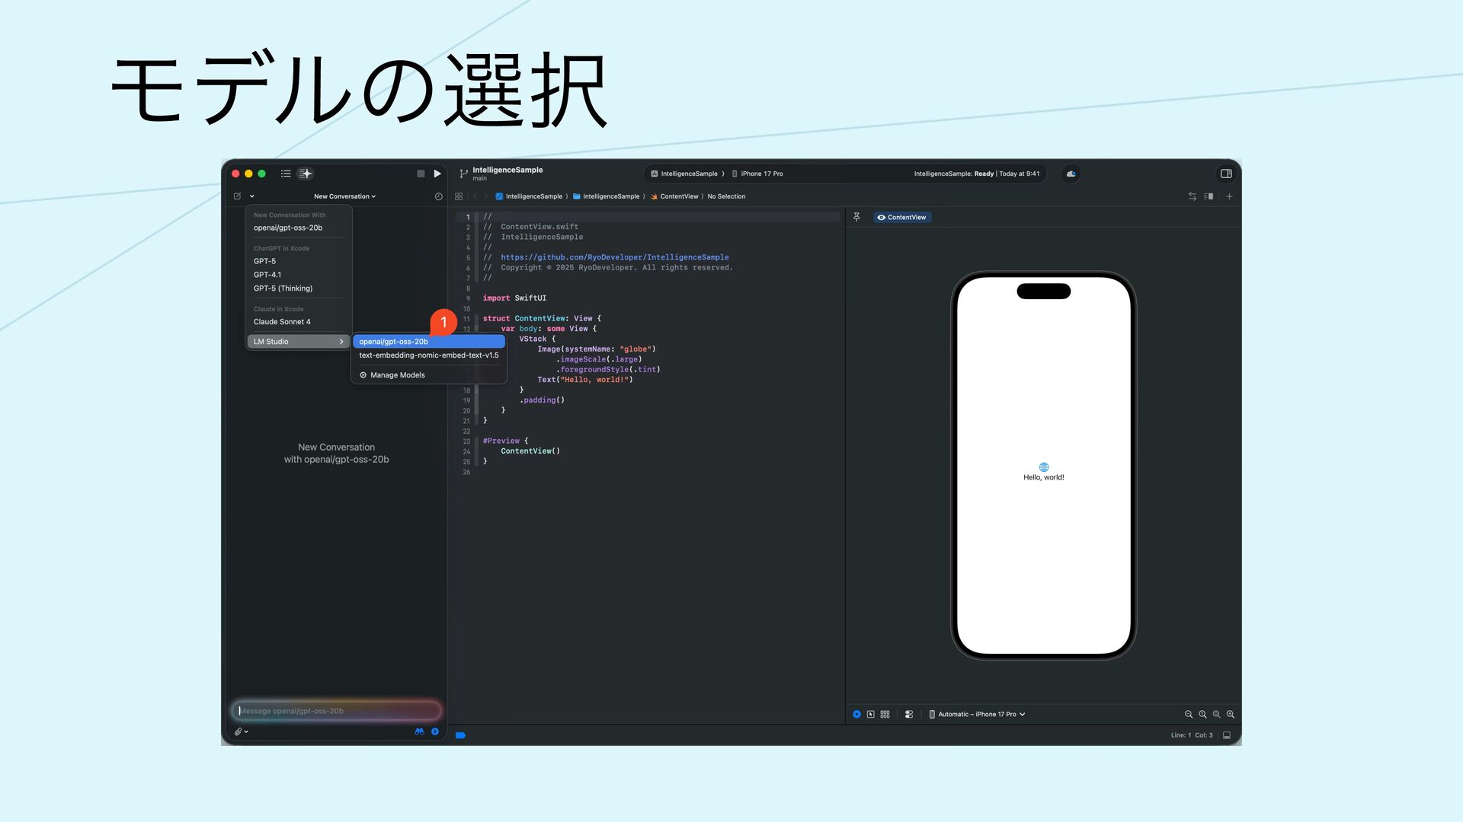This screenshot has width=1463, height=822.
Task: Choose Claude Sonnet 4 model
Action: pyautogui.click(x=282, y=322)
